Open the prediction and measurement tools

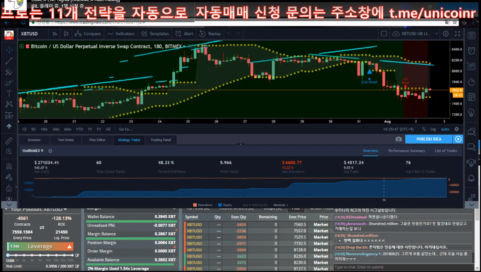pyautogui.click(x=9, y=115)
